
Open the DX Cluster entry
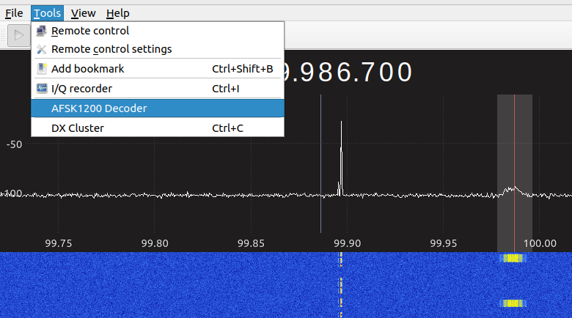click(78, 128)
